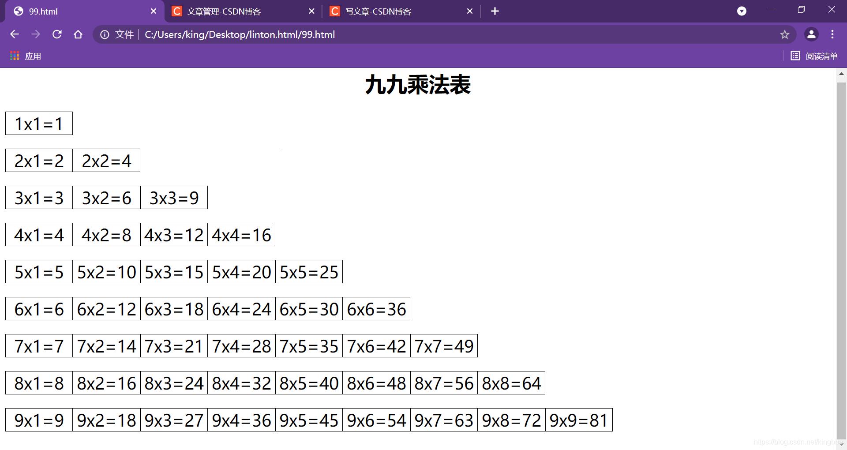
Task: Bookmark this page with the star
Action: pos(784,34)
